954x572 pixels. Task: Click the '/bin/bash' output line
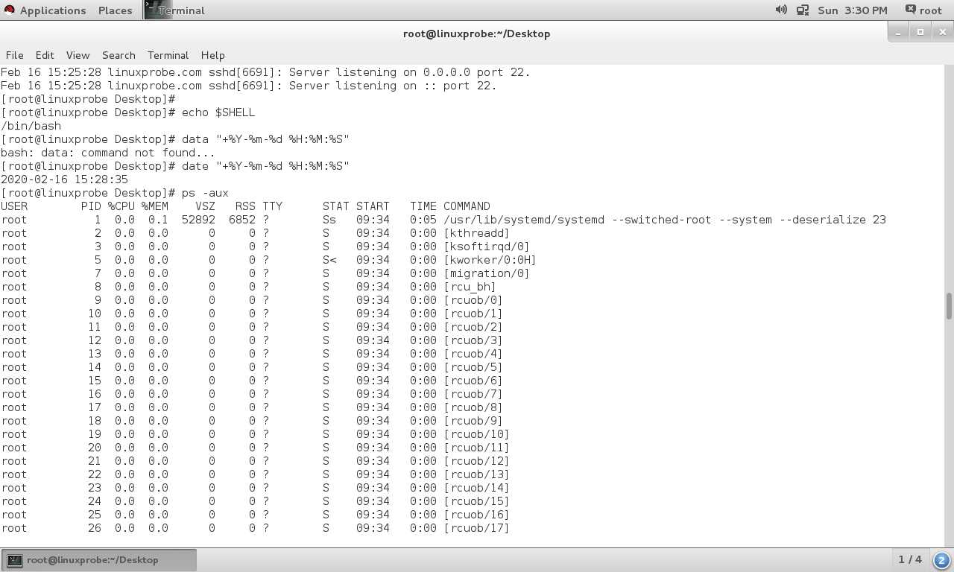(31, 126)
